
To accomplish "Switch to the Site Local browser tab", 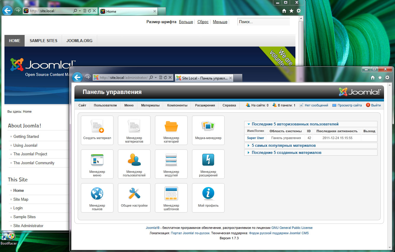I will coord(204,78).
